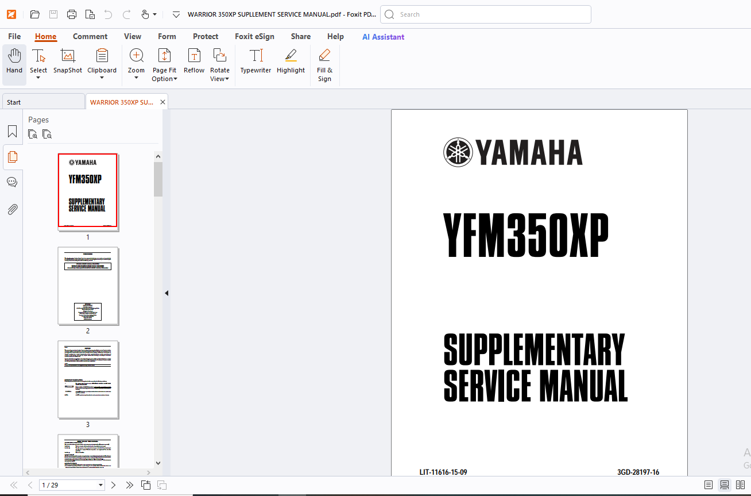This screenshot has height=496, width=751.
Task: Click the Redo arrow icon
Action: click(x=127, y=14)
